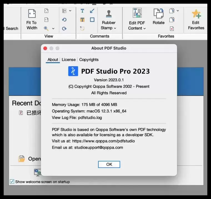Click the Version 2023.0.1 text

point(109,80)
